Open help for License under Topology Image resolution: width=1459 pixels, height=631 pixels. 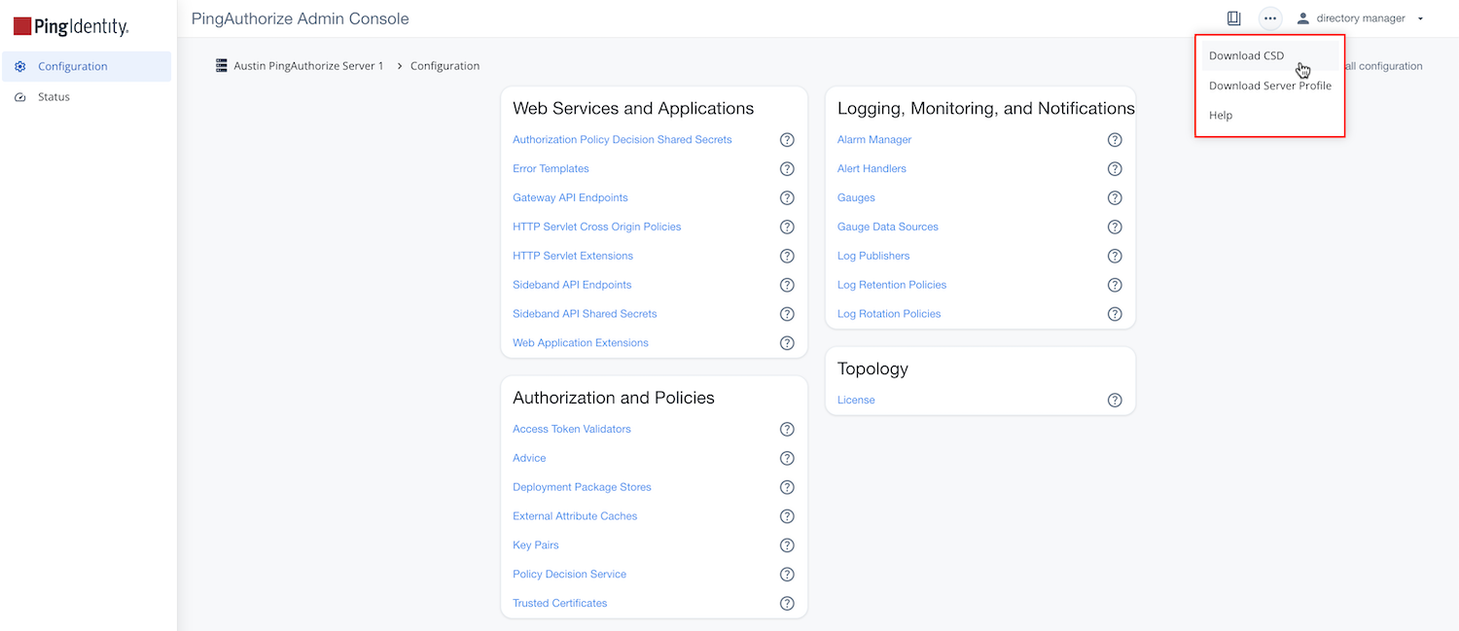coord(1115,400)
